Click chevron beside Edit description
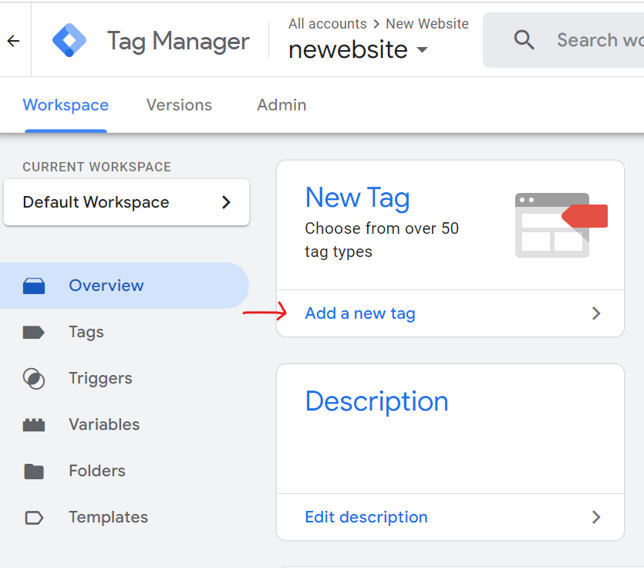Image resolution: width=644 pixels, height=568 pixels. pos(595,517)
